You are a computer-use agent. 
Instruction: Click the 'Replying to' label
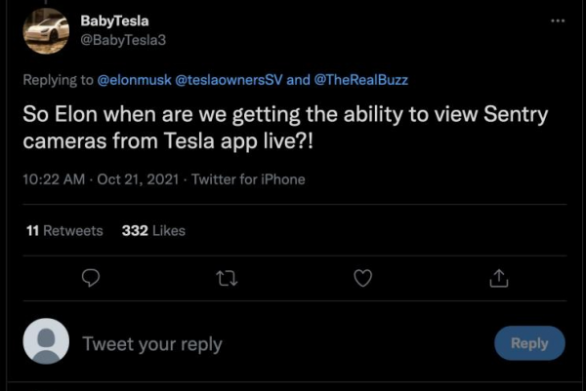pos(58,78)
